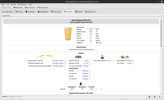The height and width of the screenshot is (100, 164).
Task: Open the Sud menu
Action: (x=8, y=5)
